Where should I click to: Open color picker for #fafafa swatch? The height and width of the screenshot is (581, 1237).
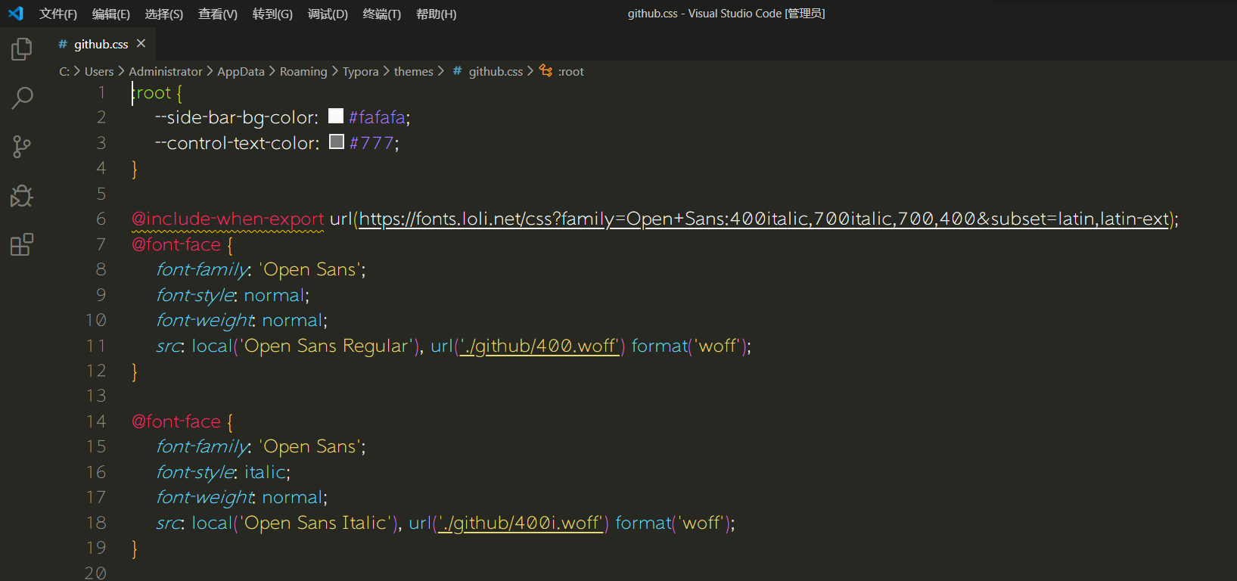[336, 116]
